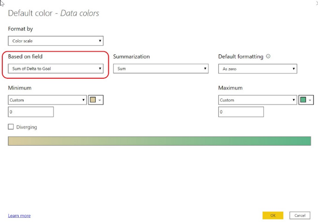Open the green Maximum color picker
The width and height of the screenshot is (318, 223).
pyautogui.click(x=303, y=100)
